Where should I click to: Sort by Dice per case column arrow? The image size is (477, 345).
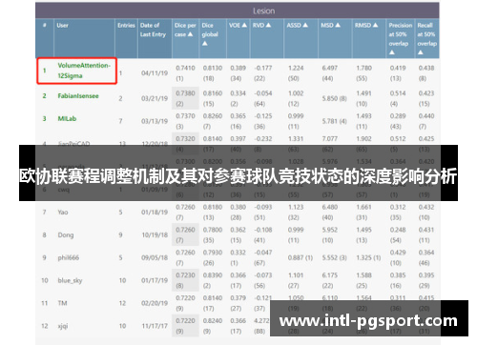click(190, 34)
